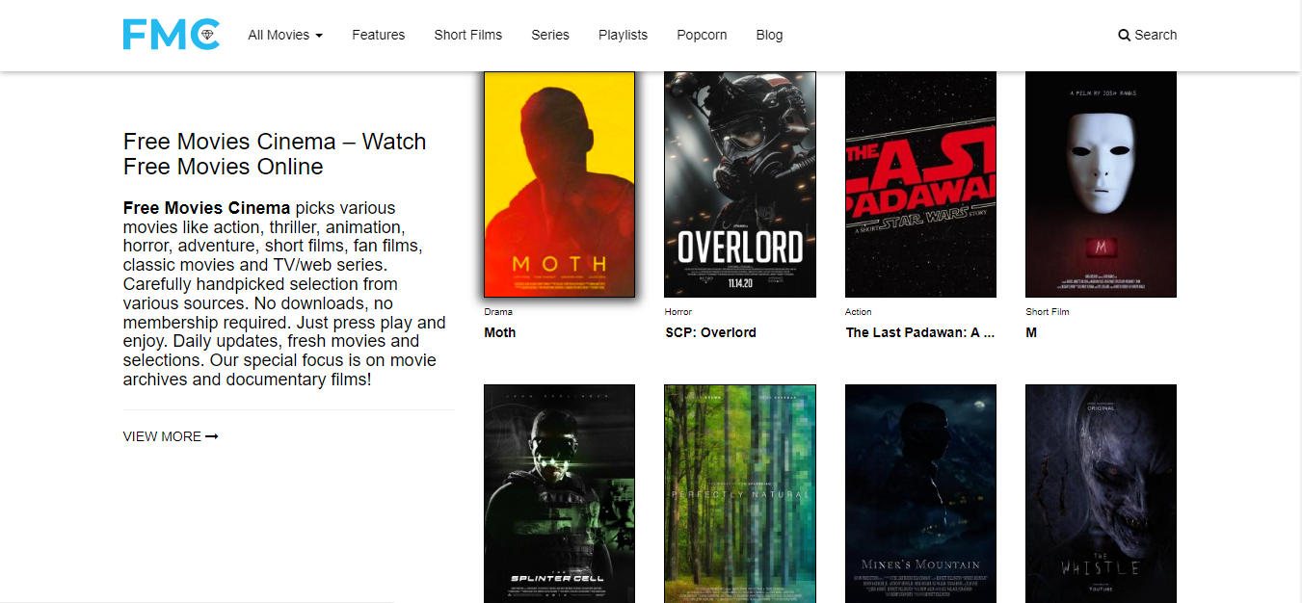
Task: Click The Last Padawan title link
Action: click(x=919, y=332)
